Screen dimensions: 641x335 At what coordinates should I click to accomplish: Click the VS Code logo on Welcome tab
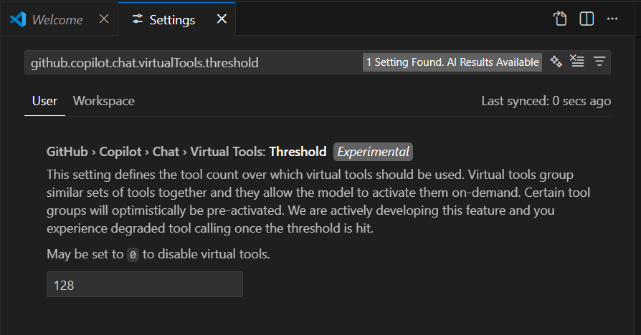tap(18, 19)
